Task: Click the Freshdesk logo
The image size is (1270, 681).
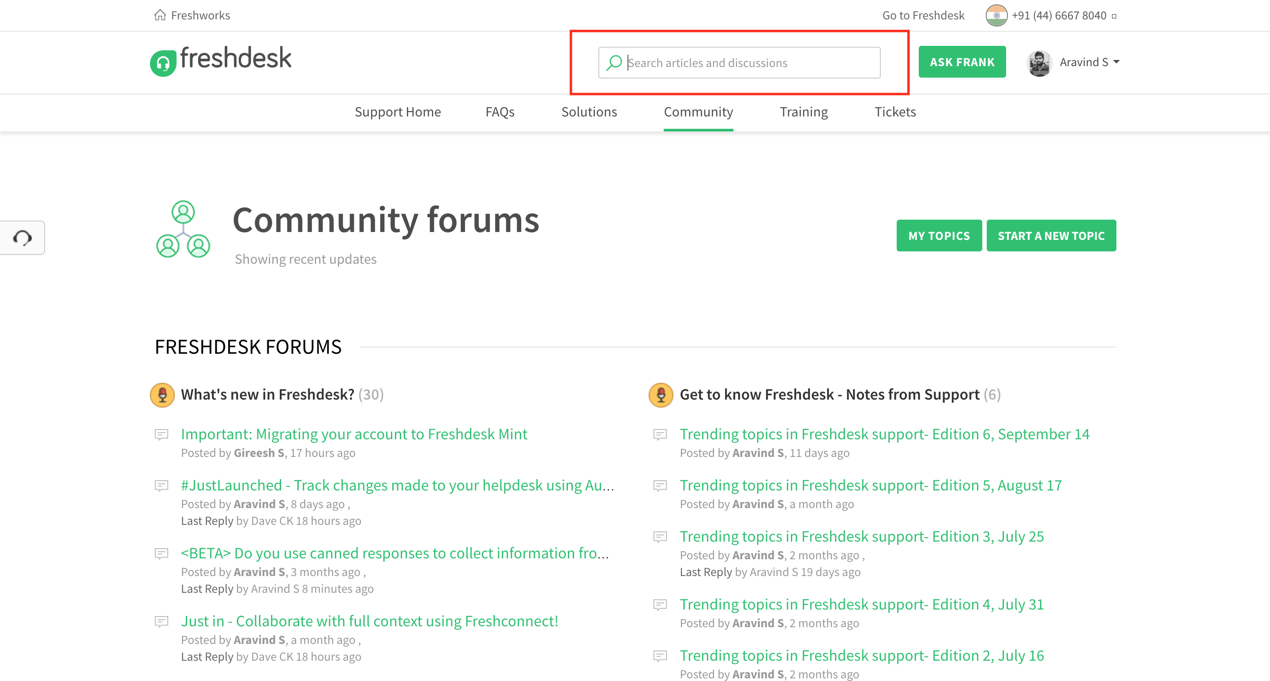Action: click(220, 60)
